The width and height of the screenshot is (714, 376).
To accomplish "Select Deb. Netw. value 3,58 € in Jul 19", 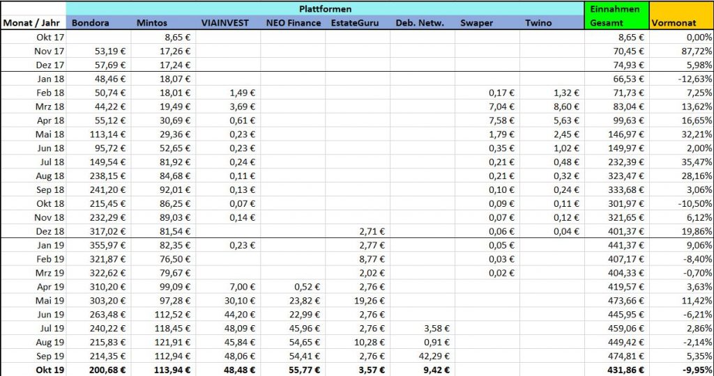I will pos(422,328).
